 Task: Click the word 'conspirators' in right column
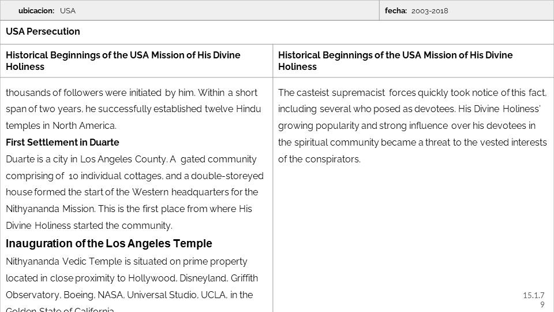click(x=335, y=159)
